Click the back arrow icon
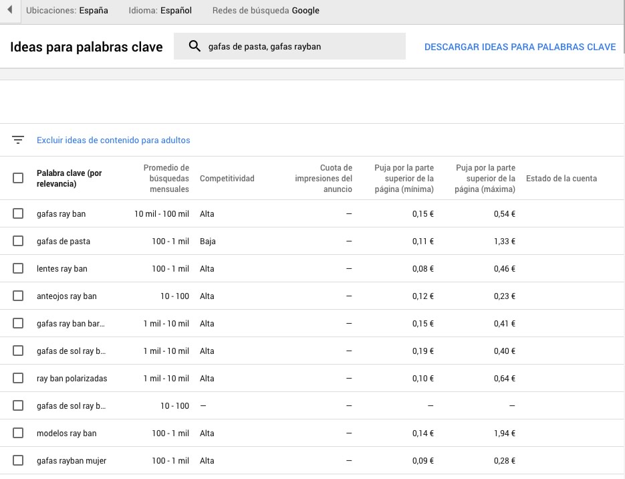Viewport: 625px width, 479px height. click(10, 9)
